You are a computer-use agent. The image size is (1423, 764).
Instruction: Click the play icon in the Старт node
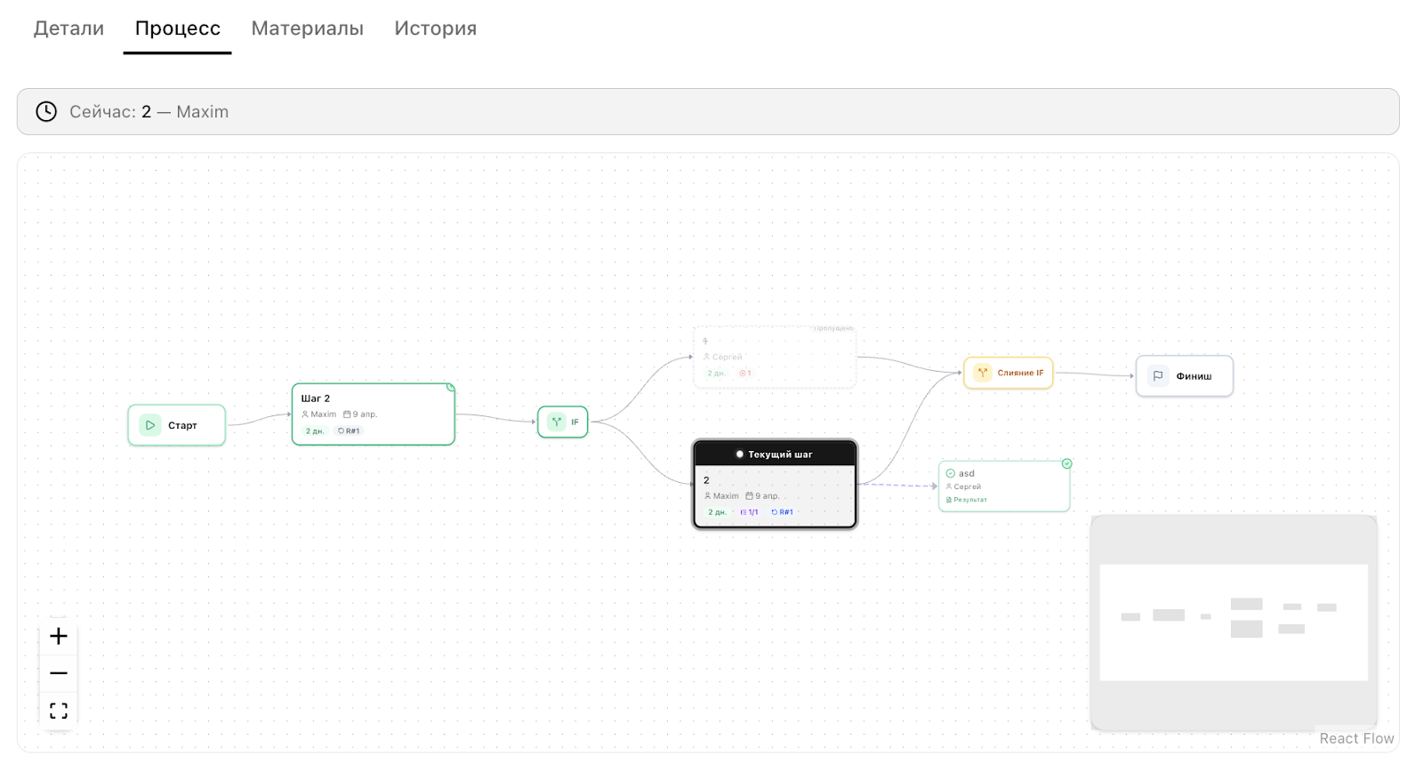pos(150,425)
